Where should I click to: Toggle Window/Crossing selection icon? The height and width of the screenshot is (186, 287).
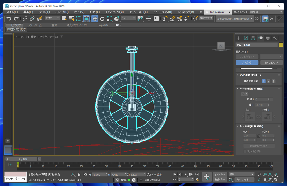tap(86, 19)
